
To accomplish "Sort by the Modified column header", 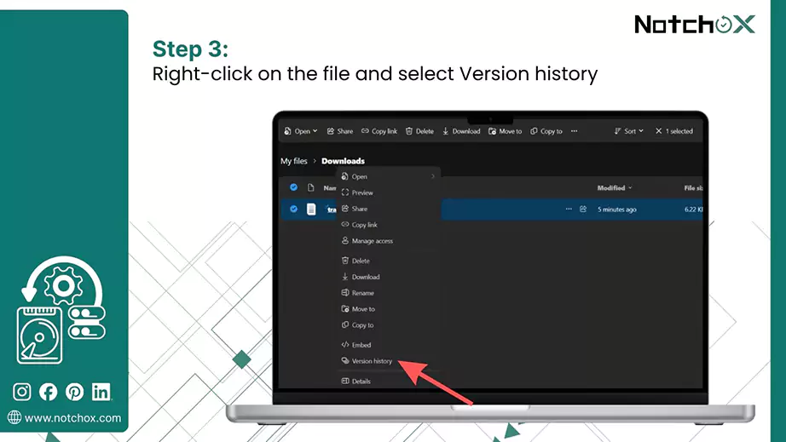I will point(615,187).
